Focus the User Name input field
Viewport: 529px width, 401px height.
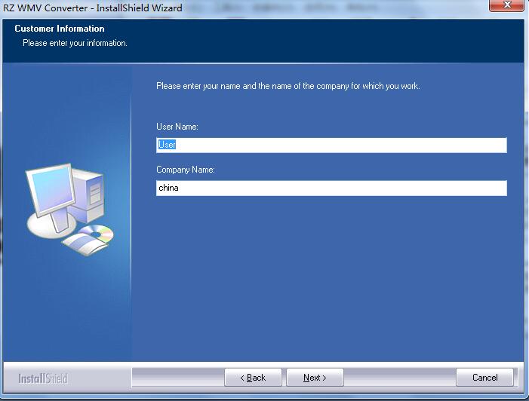(x=331, y=145)
